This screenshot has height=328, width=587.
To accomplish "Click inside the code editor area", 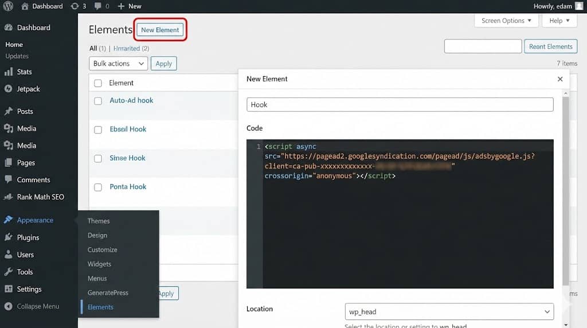I will point(400,214).
